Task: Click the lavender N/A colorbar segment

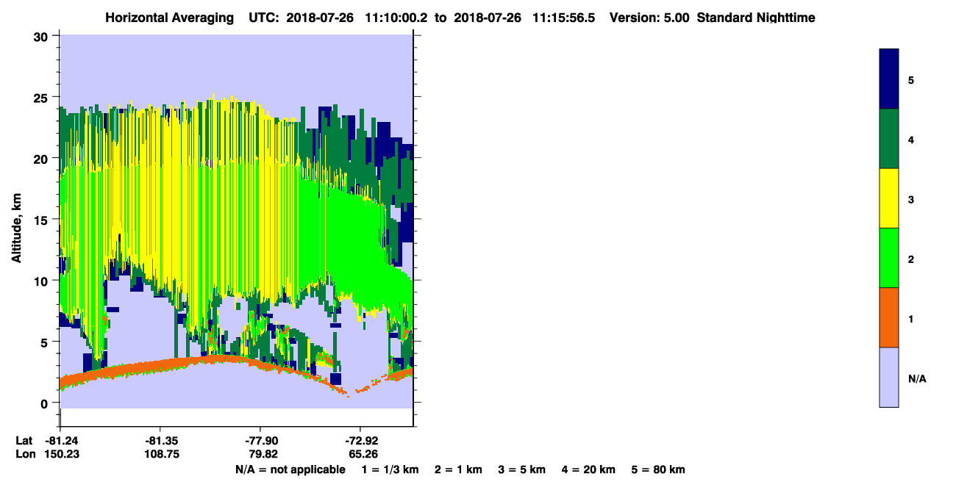Action: coord(889,377)
